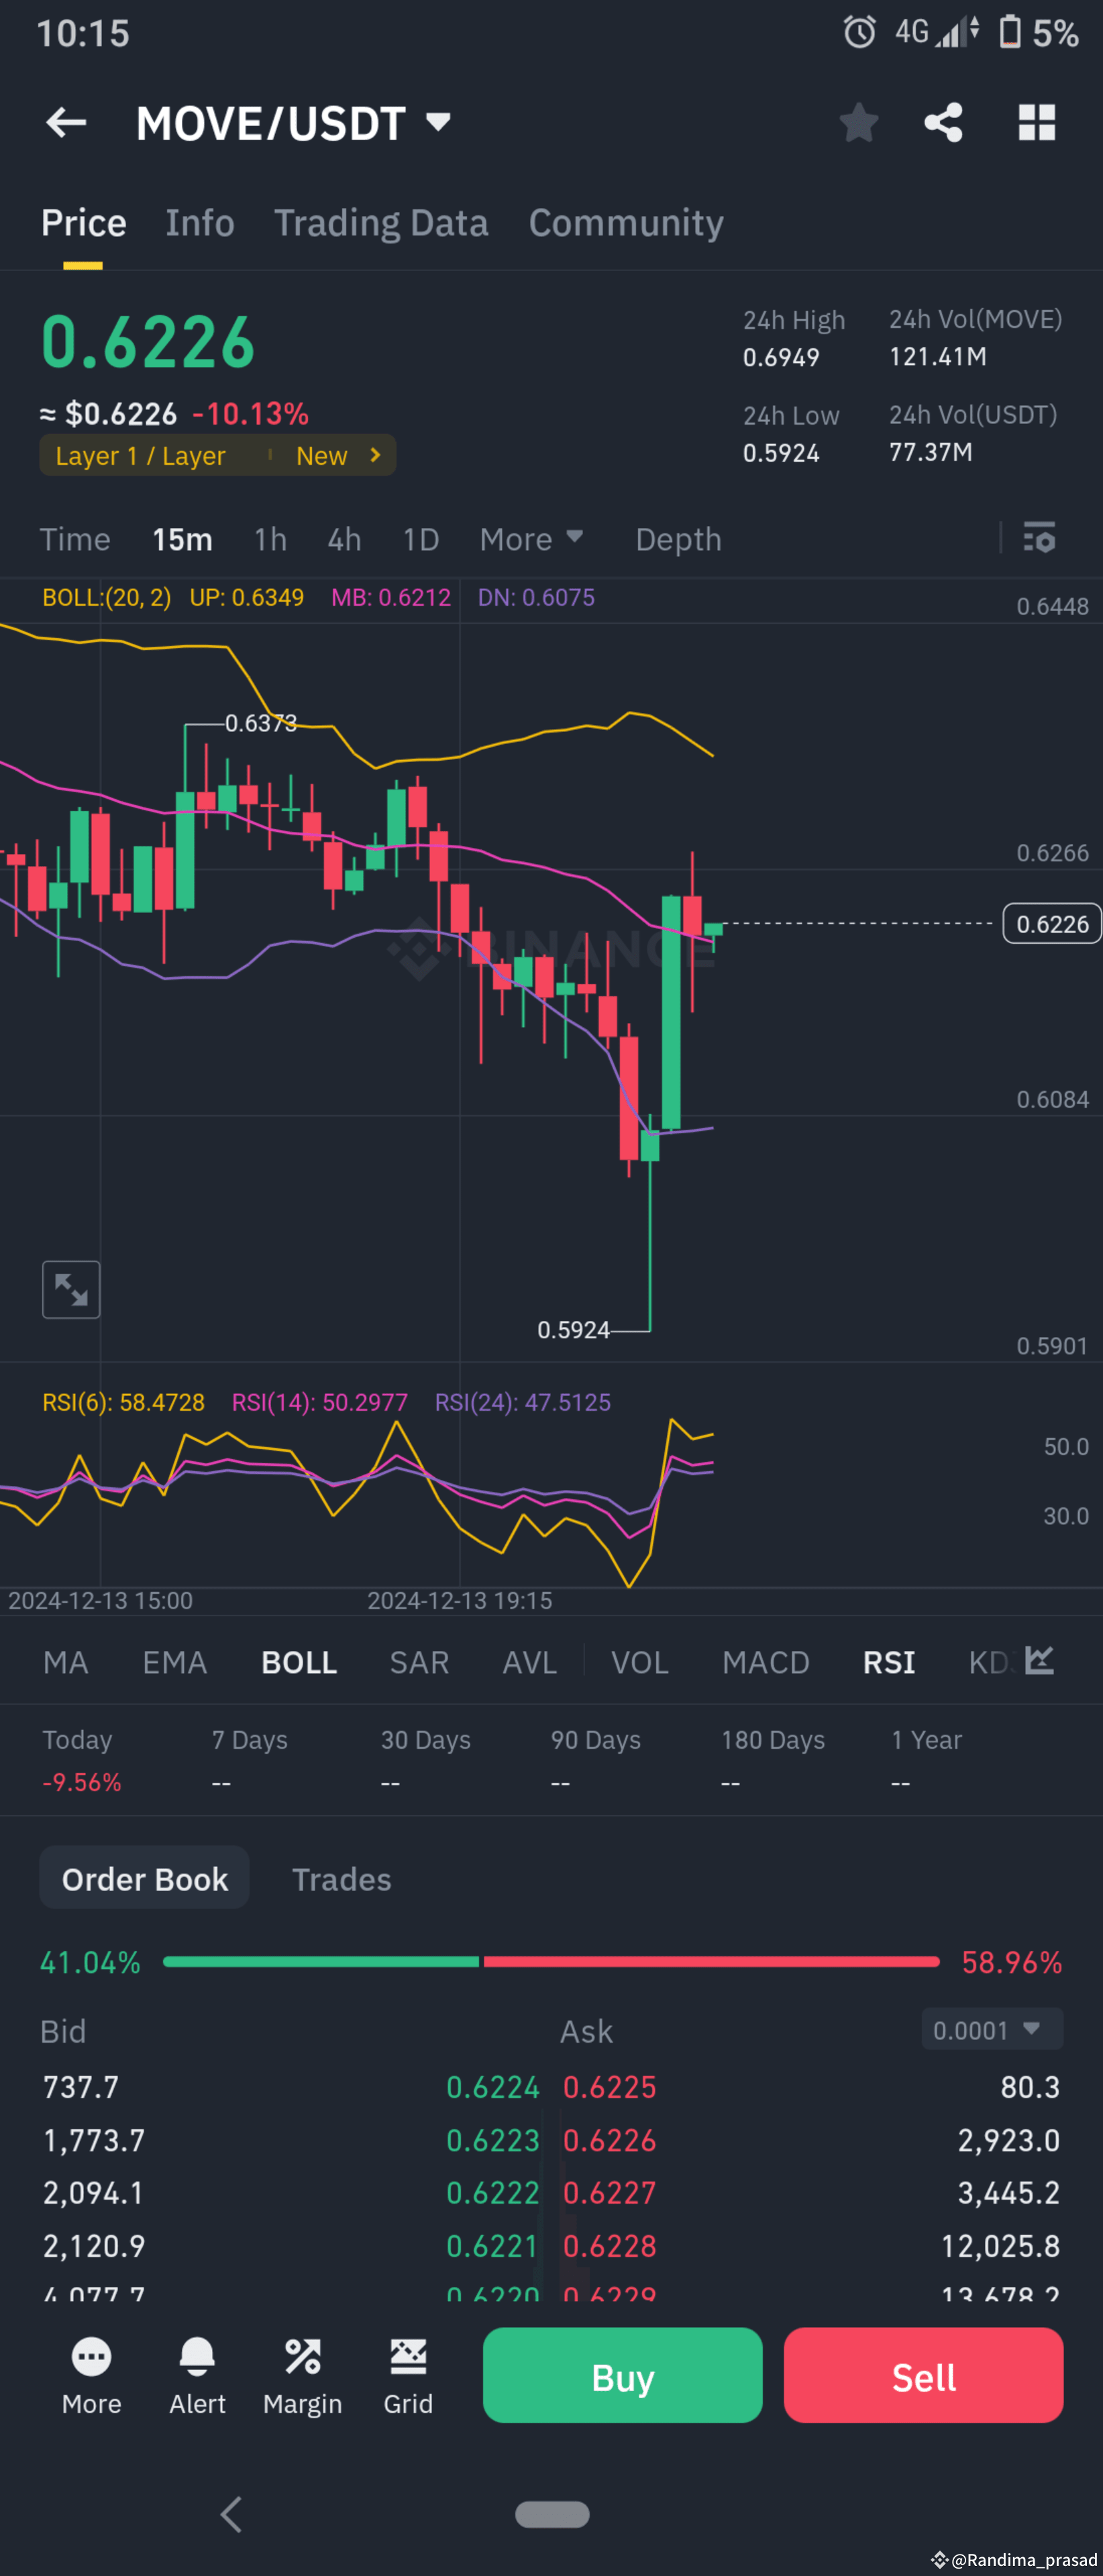Tap the RSI(6) indicator legend

[x=123, y=1402]
